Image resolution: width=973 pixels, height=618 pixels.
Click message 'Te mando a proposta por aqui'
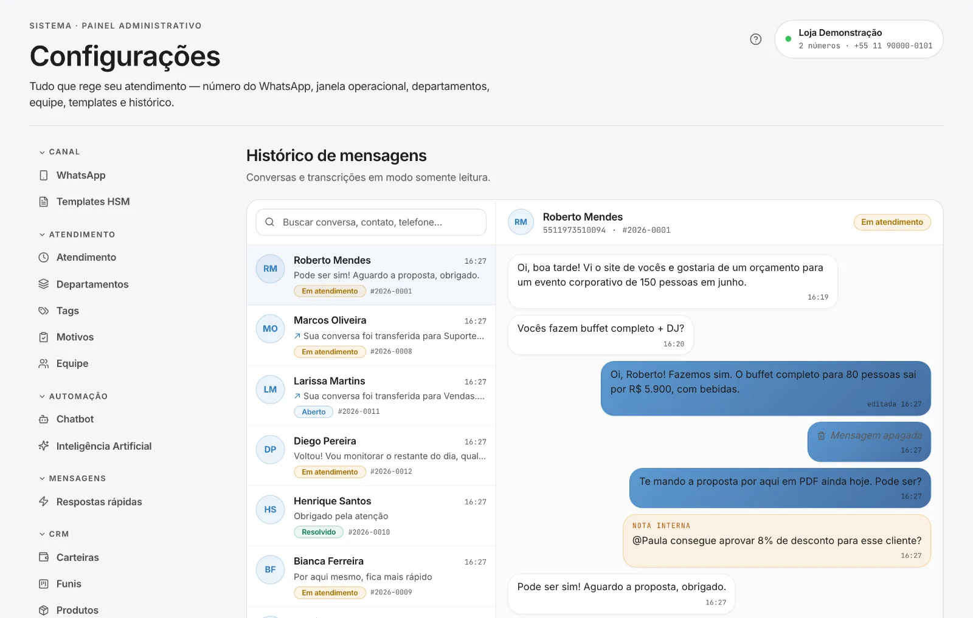click(x=780, y=488)
